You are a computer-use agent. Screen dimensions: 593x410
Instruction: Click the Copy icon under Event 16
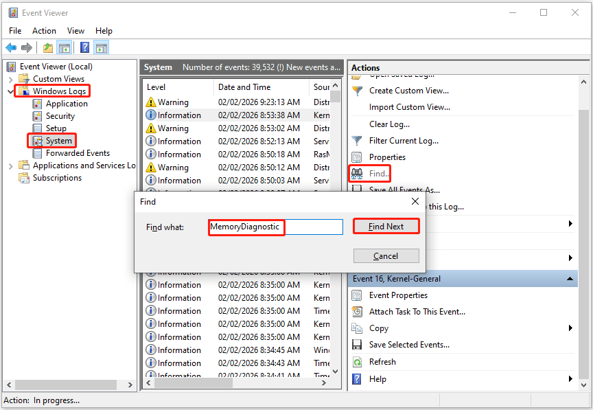tap(358, 328)
